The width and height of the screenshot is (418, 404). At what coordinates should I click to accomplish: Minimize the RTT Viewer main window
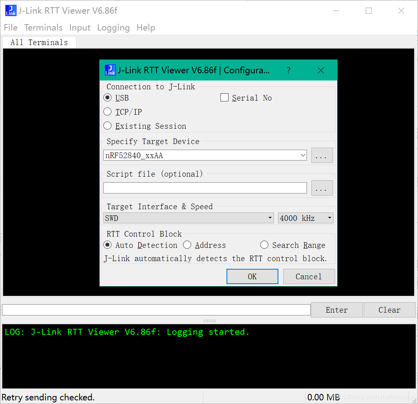[336, 11]
